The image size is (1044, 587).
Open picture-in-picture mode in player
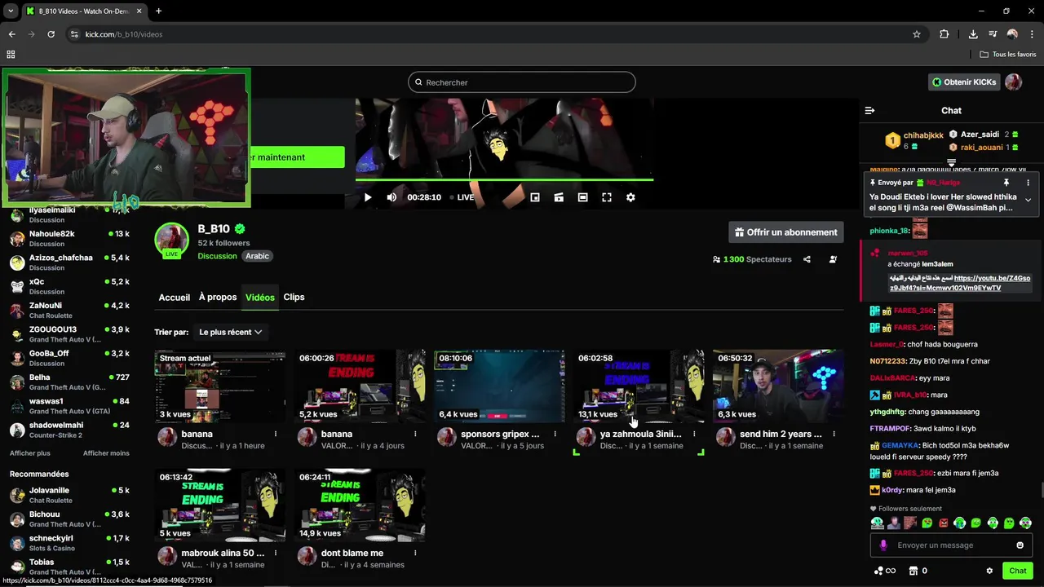point(535,197)
